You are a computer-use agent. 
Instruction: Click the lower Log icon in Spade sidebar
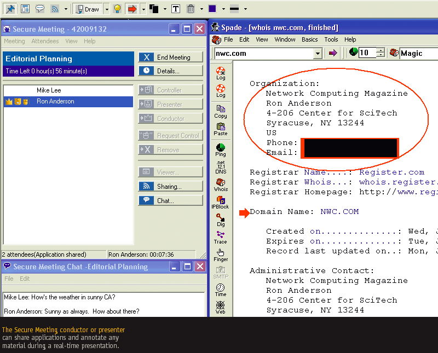221,91
